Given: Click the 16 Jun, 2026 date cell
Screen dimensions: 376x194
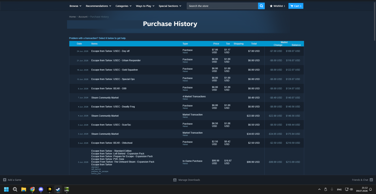Looking at the screenshot, I should 82,70.
